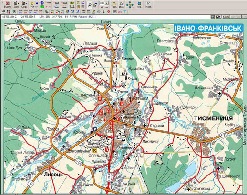
Task: Click the small map icon left of Карта
Action: 213,17
